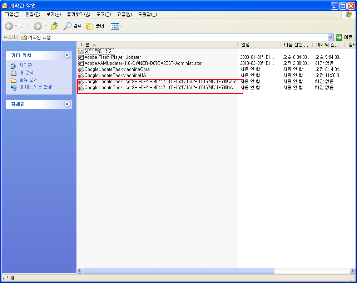This screenshot has width=357, height=283.
Task: Select the GoogleUpdateTaskUser 500Core task name
Action: pos(160,81)
